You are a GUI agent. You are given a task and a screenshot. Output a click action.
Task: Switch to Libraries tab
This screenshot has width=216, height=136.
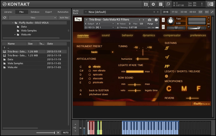tap(8, 12)
